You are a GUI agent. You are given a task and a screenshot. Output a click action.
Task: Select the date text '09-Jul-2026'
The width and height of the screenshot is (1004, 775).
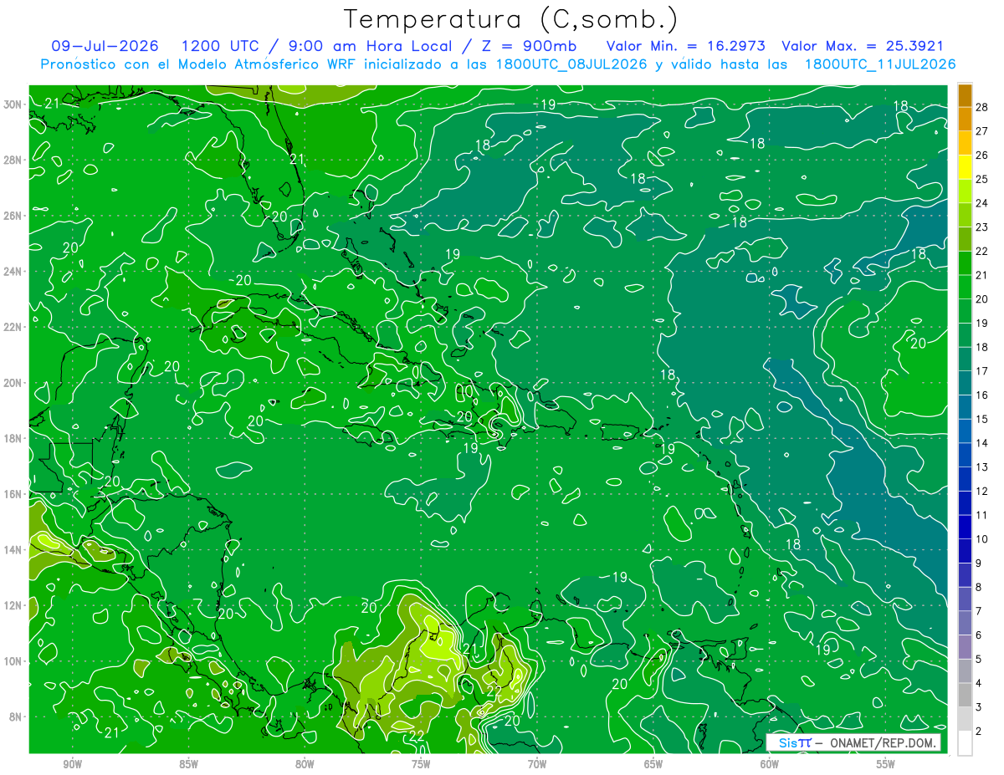(105, 46)
